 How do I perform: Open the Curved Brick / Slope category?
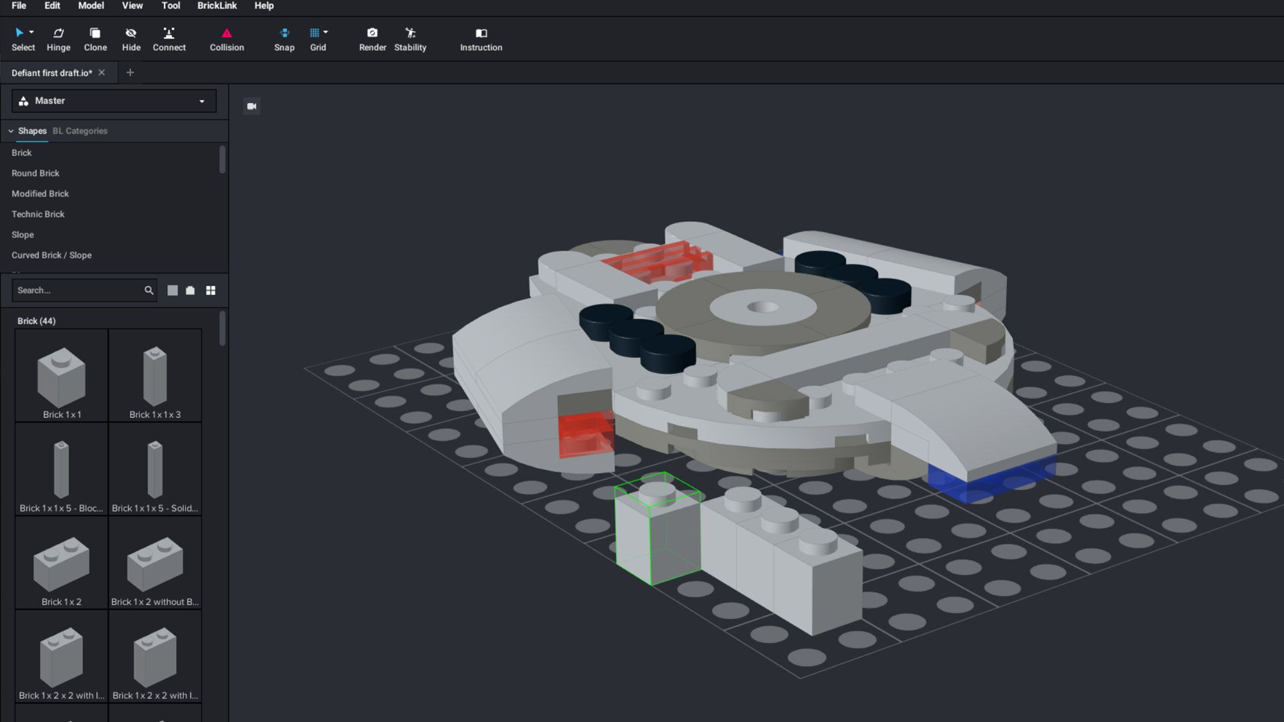point(51,255)
